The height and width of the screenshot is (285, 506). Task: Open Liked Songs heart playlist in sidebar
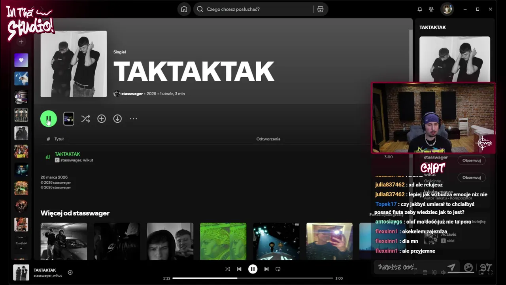21,60
